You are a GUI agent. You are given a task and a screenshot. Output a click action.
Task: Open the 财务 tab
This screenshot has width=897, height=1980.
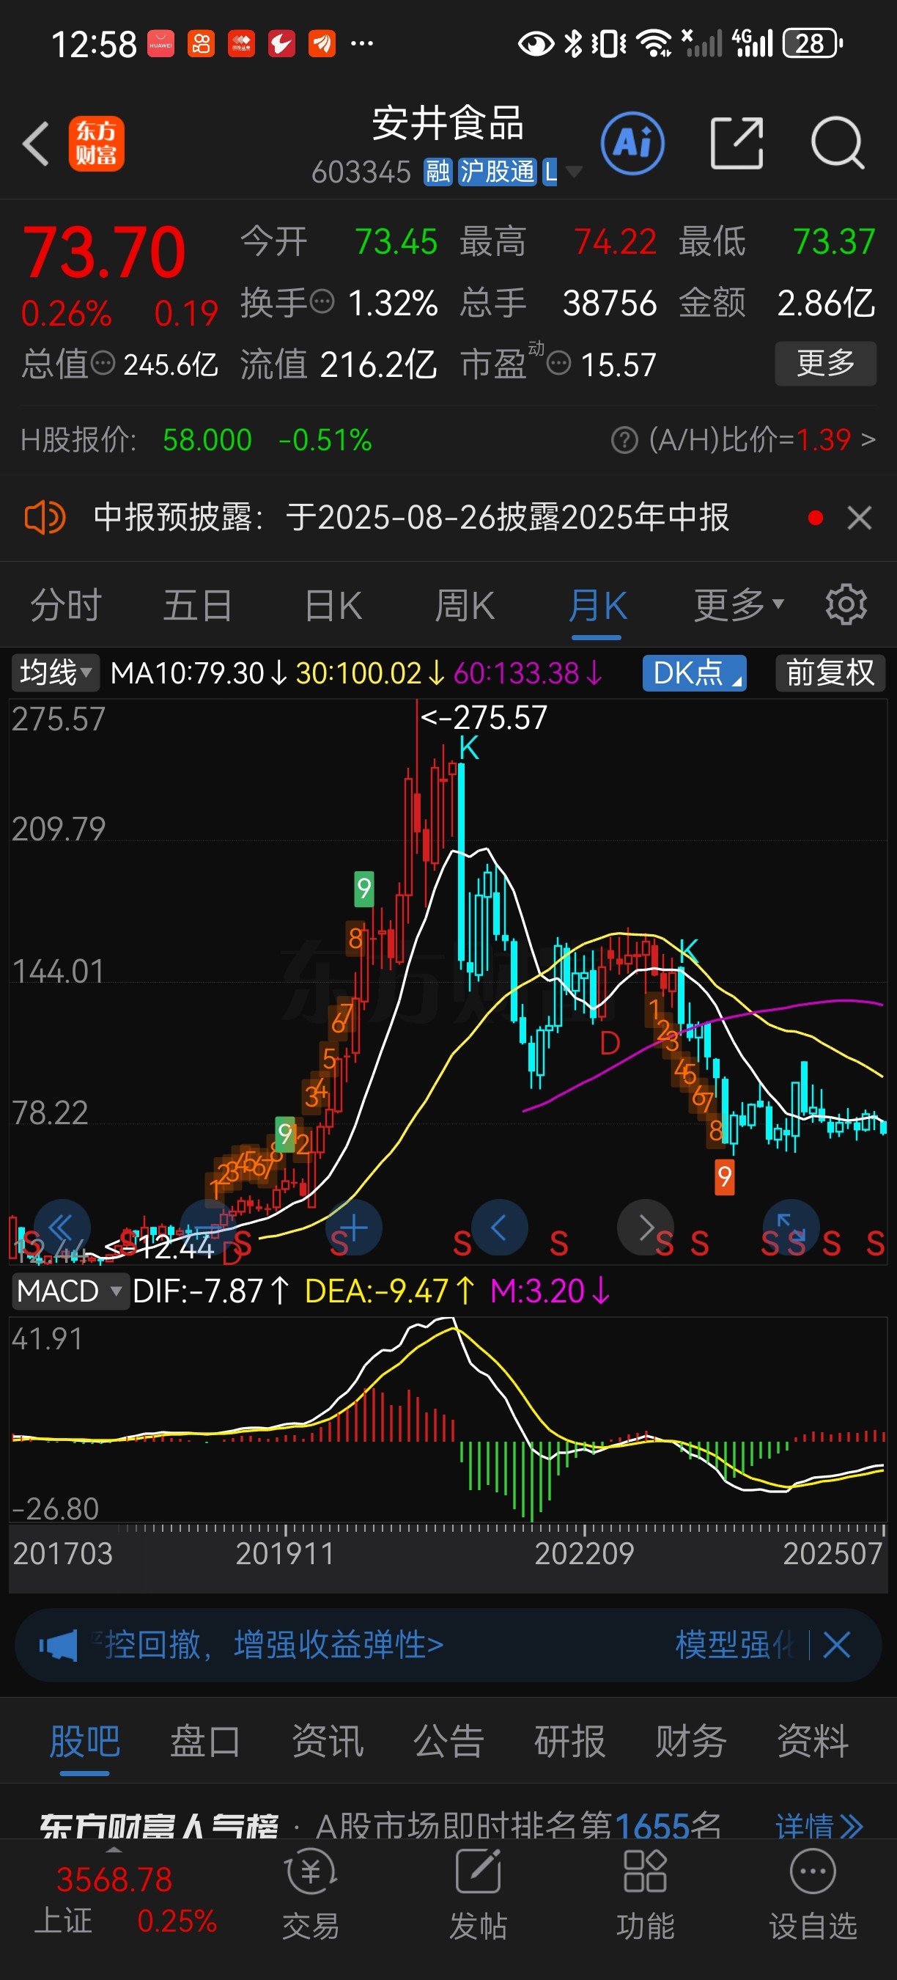[x=690, y=1741]
